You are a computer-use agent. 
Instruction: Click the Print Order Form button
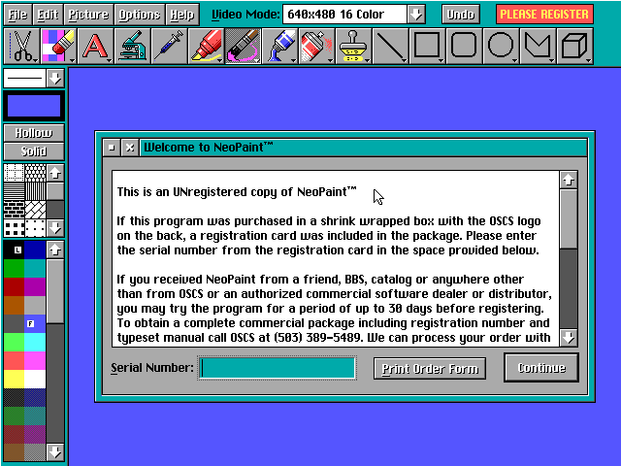[430, 369]
